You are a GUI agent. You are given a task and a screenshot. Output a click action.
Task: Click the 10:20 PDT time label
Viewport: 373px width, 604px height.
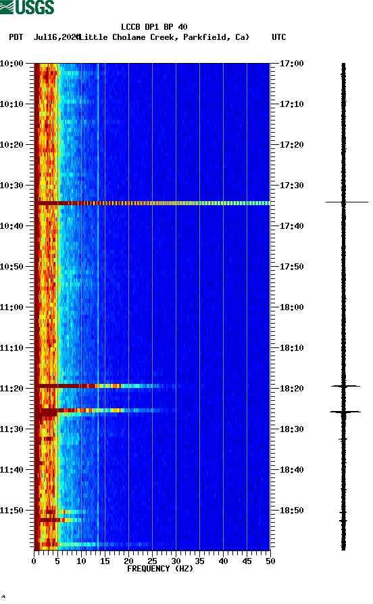tap(11, 145)
